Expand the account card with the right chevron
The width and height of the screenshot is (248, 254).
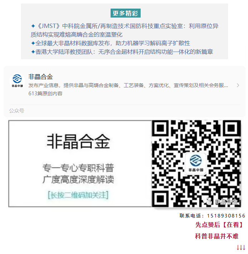tap(238, 85)
